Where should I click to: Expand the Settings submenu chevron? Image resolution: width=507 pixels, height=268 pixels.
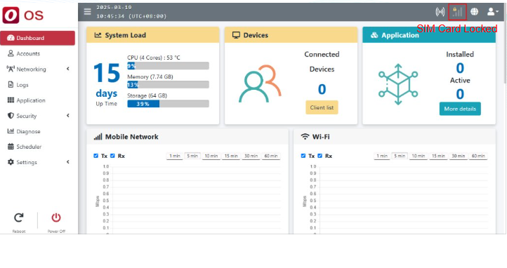tap(68, 162)
